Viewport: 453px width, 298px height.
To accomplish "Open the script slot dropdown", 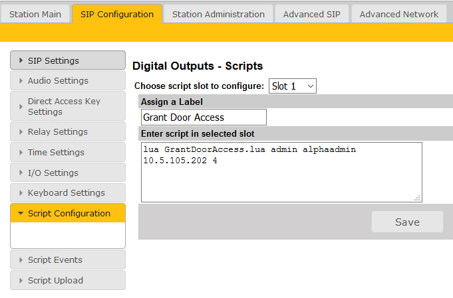I will [293, 86].
